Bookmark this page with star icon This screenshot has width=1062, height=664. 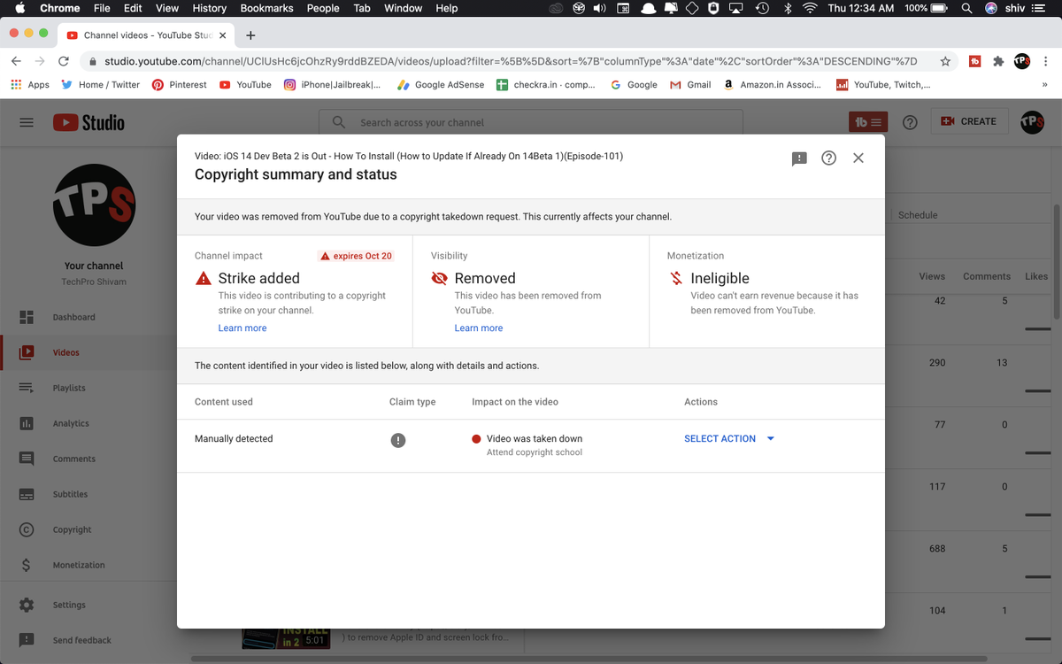pos(945,61)
